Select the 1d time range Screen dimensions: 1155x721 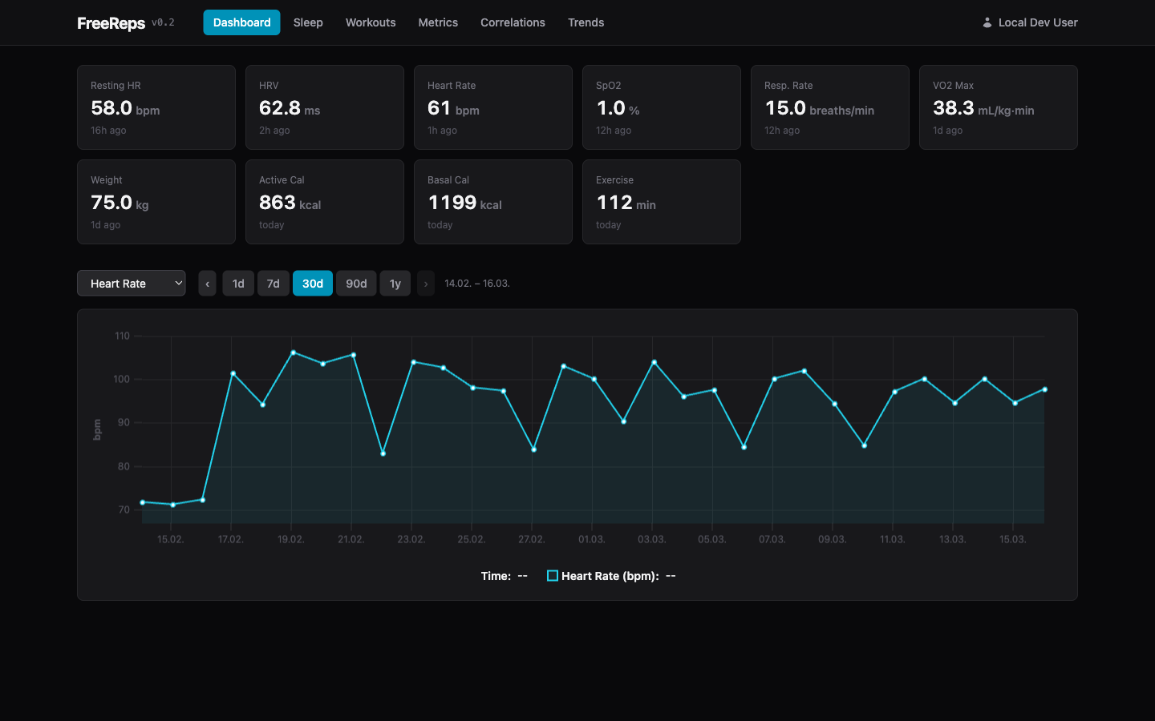pos(237,283)
